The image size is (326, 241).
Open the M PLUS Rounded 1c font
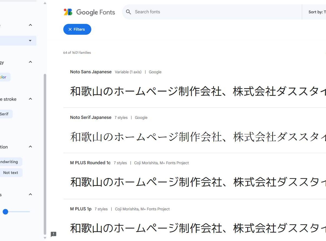coord(90,163)
